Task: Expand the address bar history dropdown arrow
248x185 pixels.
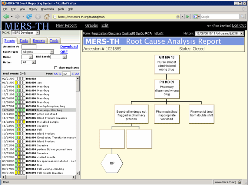Action: [182, 17]
